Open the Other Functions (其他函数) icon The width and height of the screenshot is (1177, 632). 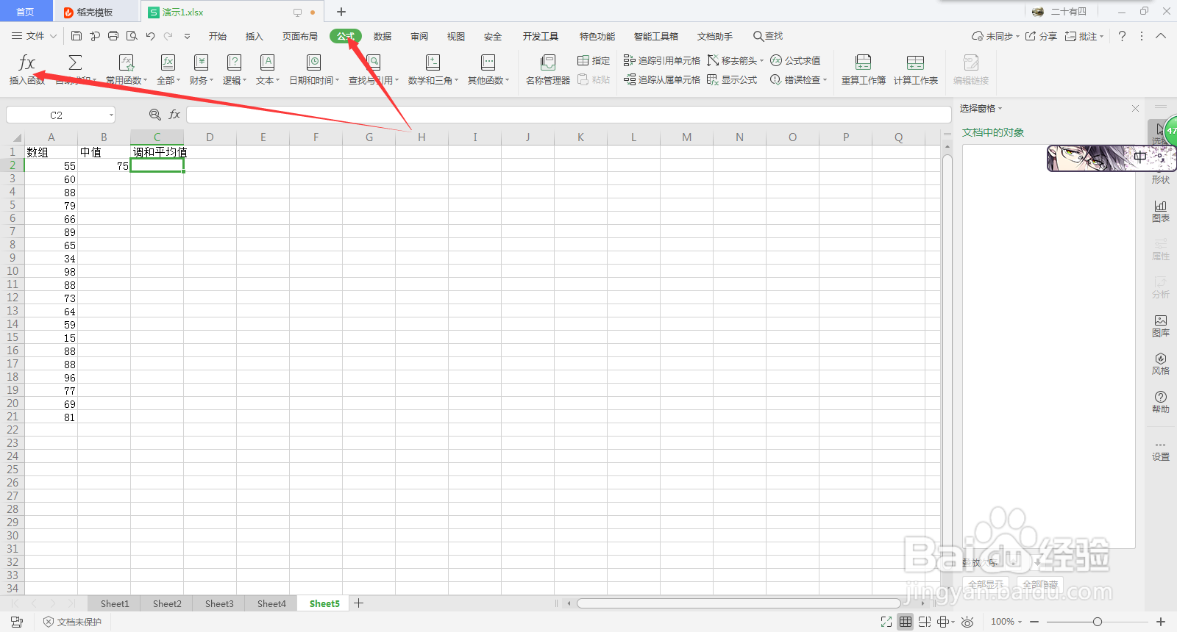click(x=488, y=62)
